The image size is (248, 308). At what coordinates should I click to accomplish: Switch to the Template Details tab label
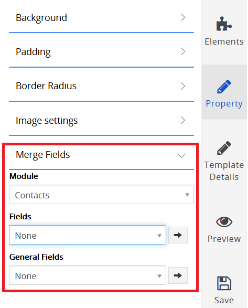(x=224, y=171)
